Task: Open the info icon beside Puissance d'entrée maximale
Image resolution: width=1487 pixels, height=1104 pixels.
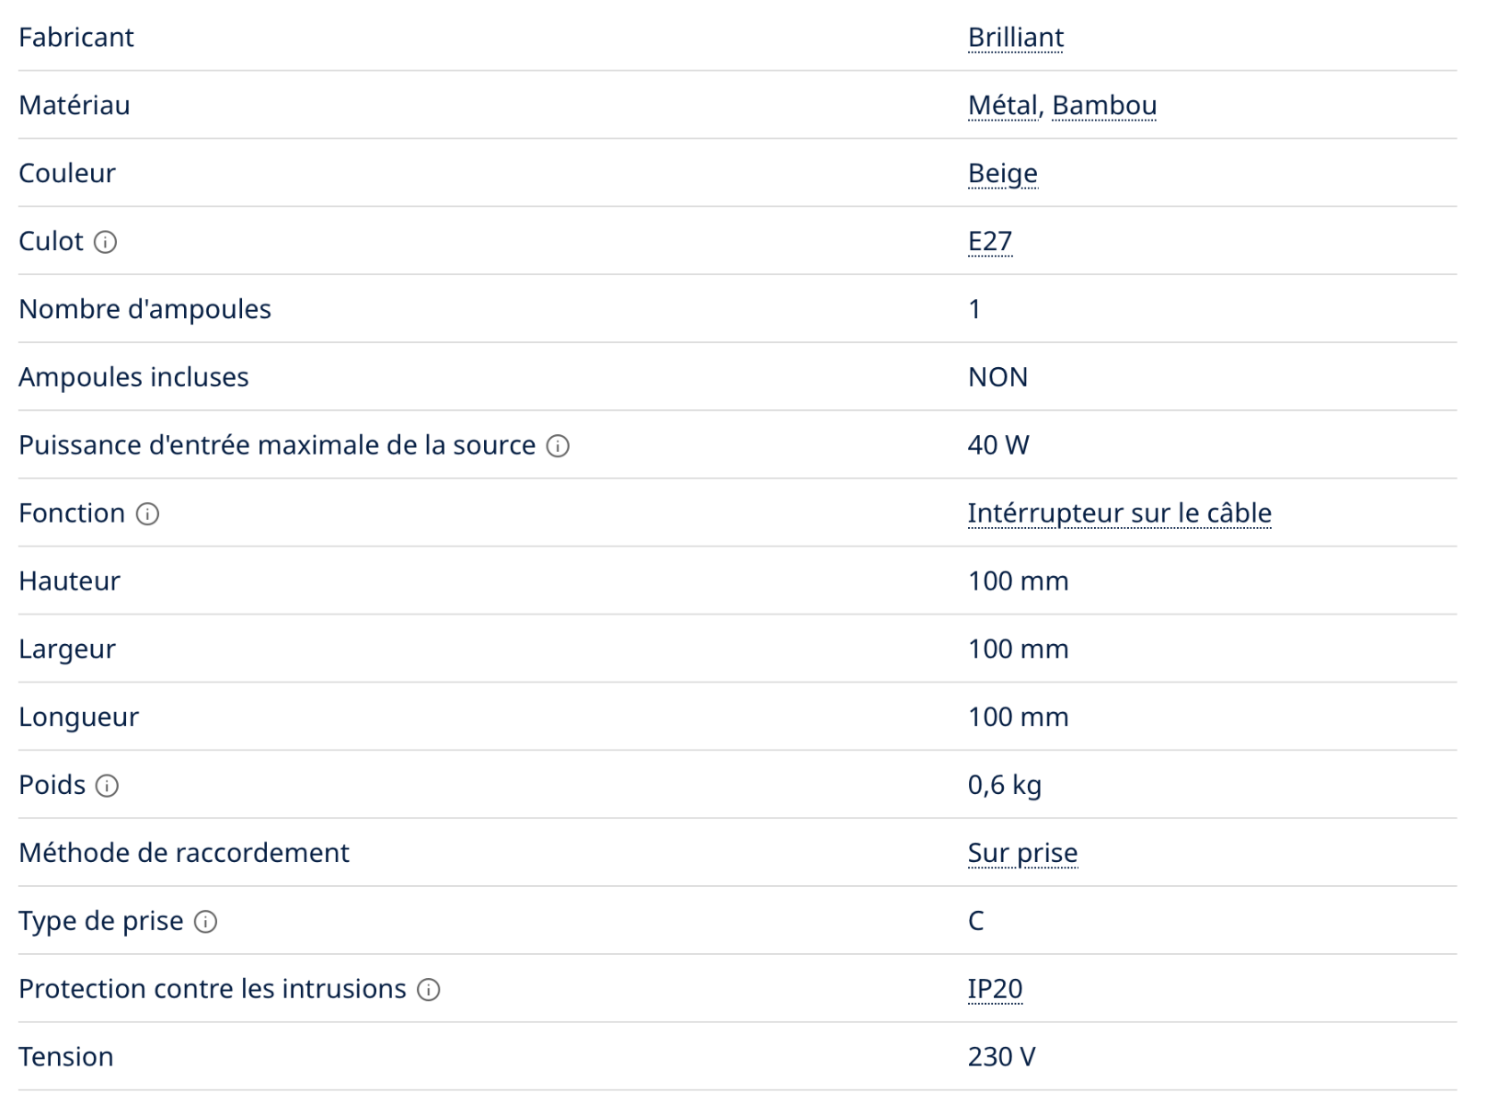Action: coord(558,446)
